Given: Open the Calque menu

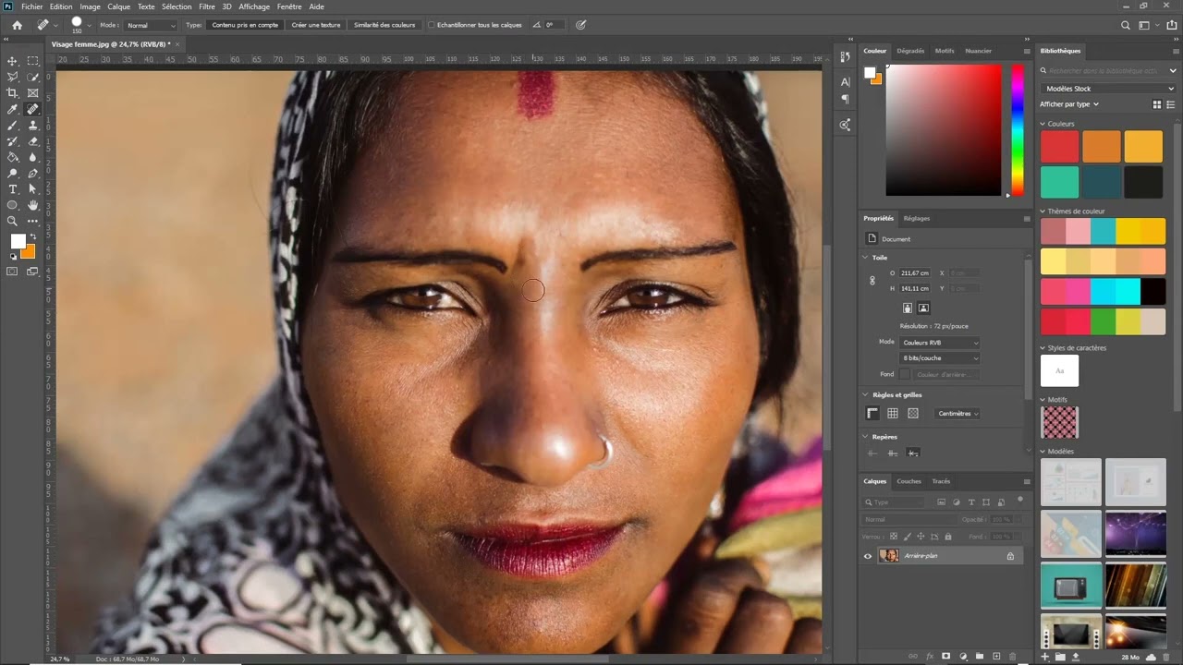Looking at the screenshot, I should pos(118,6).
